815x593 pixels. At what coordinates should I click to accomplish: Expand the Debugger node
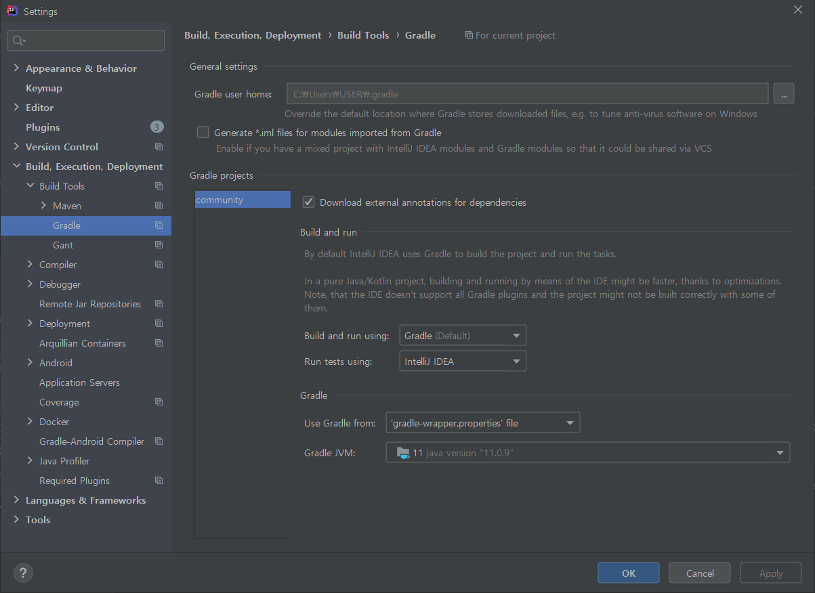[x=30, y=284]
